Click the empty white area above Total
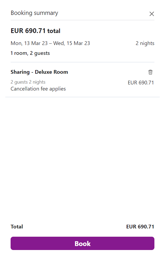This screenshot has width=165, height=254. coord(82,160)
